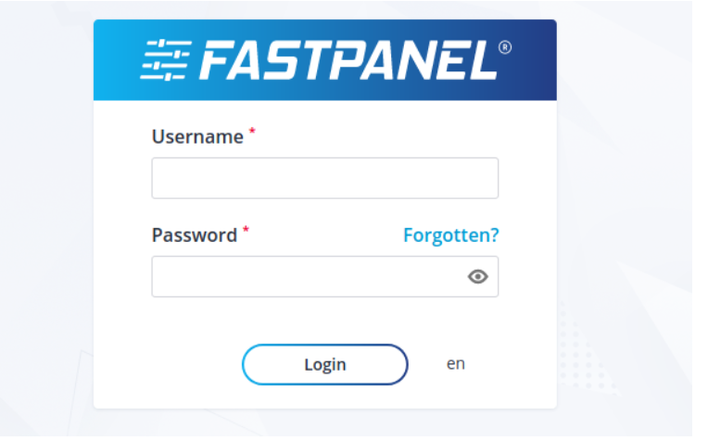Click the FASTPANEL striped logo icon

click(166, 60)
